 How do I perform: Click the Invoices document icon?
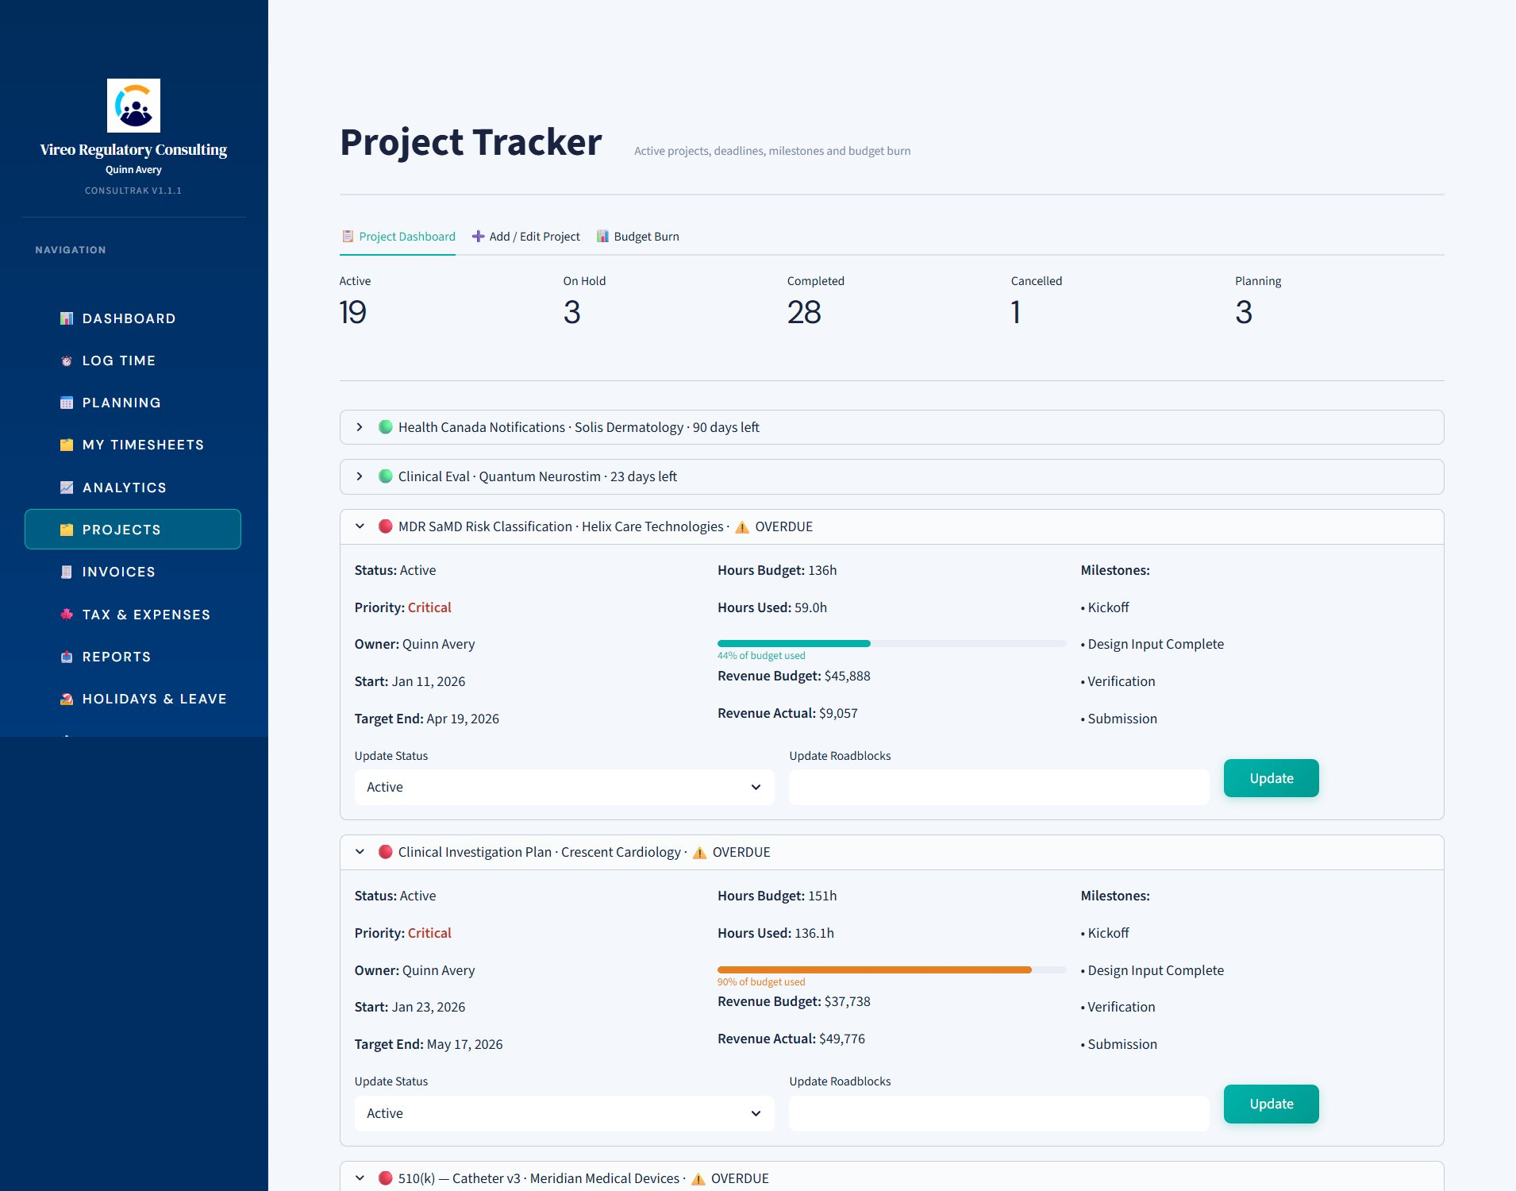click(67, 572)
